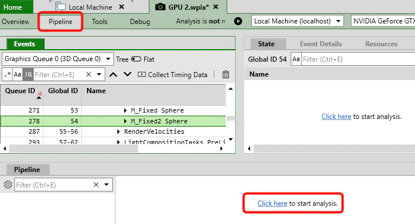Image resolution: width=415 pixels, height=224 pixels.
Task: Clear the Events filter text
Action: coord(89,74)
